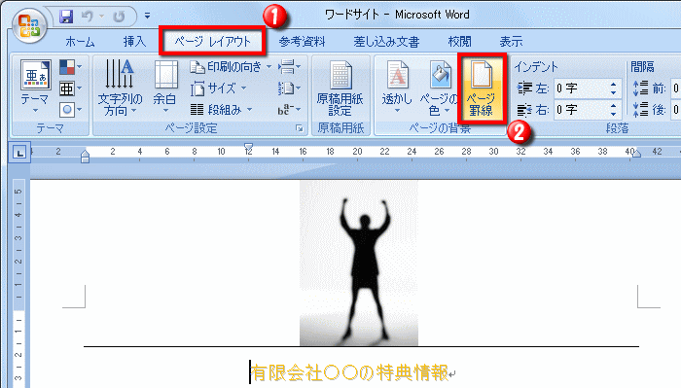Increase the right indent value
The image size is (681, 388).
coord(613,105)
